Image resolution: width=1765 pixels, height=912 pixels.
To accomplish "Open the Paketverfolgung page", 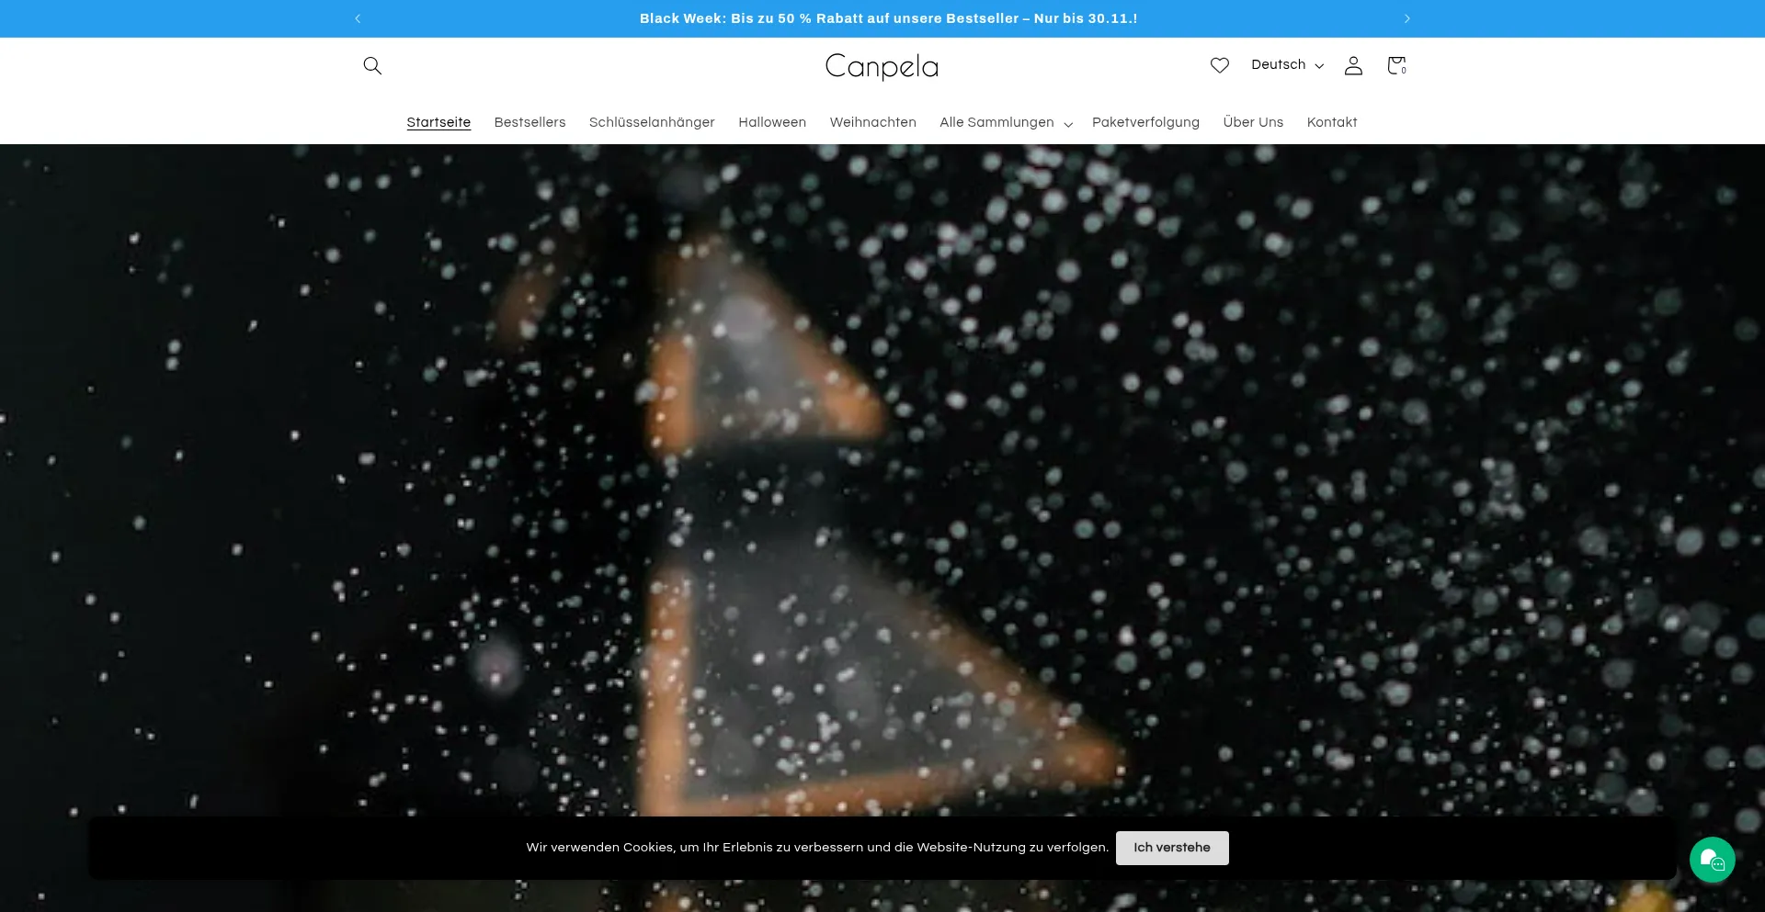I will 1145,123.
